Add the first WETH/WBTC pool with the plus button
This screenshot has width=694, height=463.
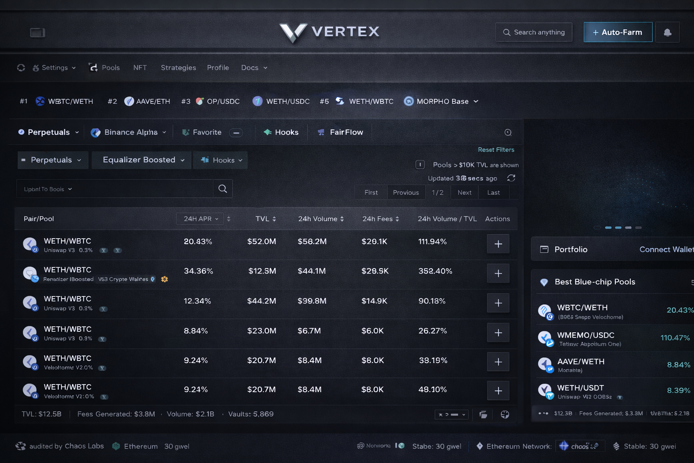tap(498, 244)
